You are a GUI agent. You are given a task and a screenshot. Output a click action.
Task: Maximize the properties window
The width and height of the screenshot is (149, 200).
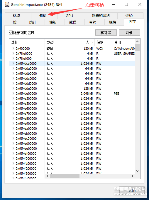126,4
